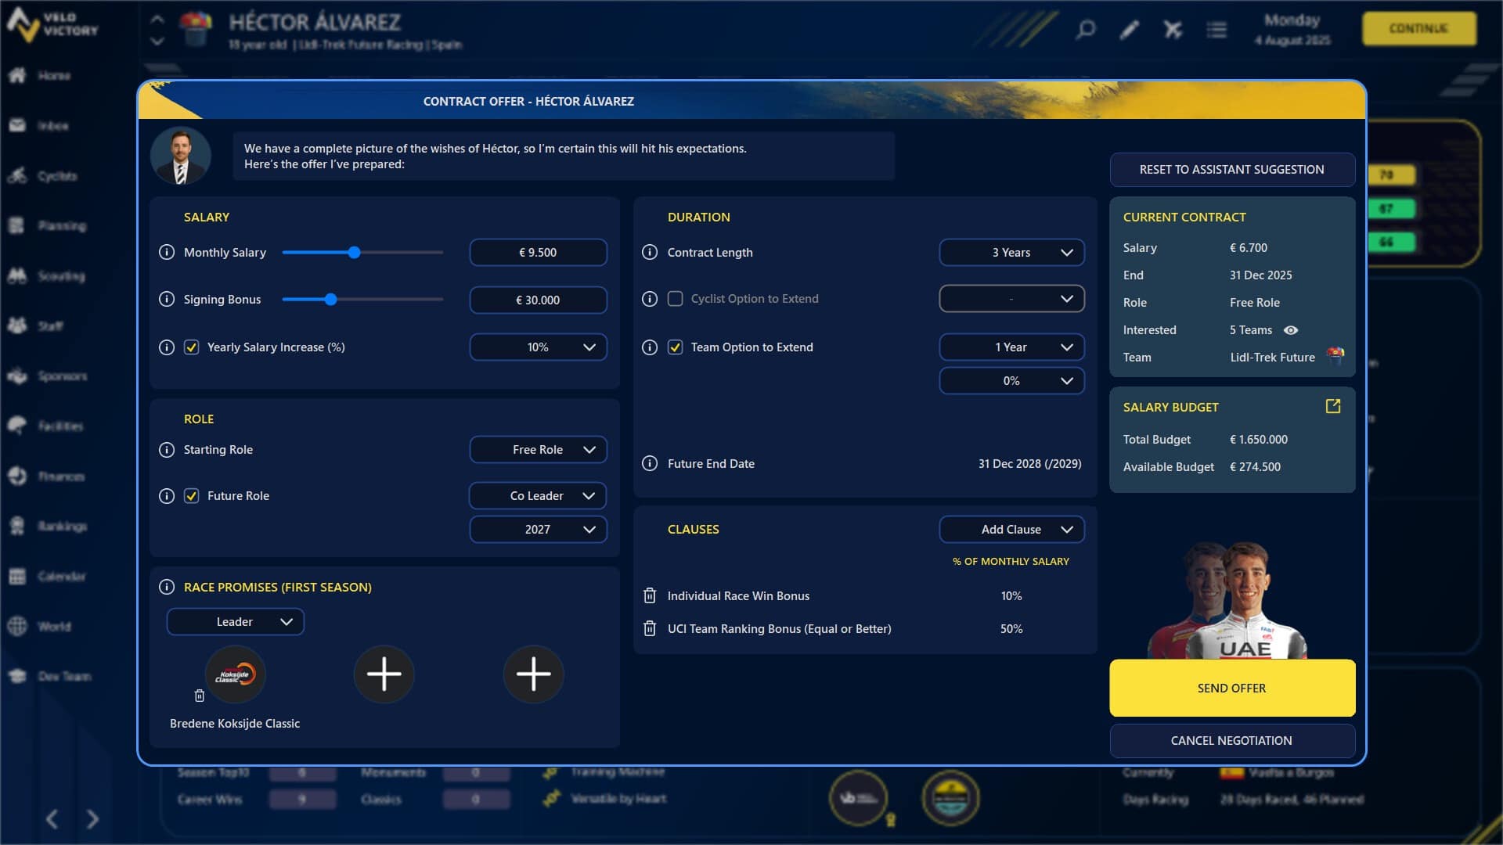Image resolution: width=1503 pixels, height=845 pixels.
Task: Click the info icon next to Monthly Salary
Action: [167, 253]
